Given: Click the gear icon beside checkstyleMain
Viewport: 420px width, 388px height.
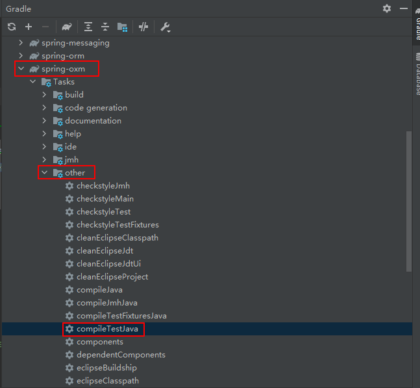Looking at the screenshot, I should pyautogui.click(x=69, y=199).
